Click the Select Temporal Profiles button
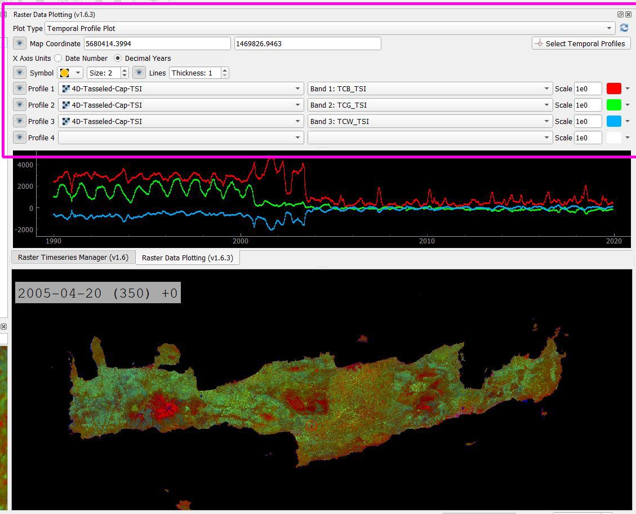This screenshot has width=636, height=514. [x=581, y=43]
